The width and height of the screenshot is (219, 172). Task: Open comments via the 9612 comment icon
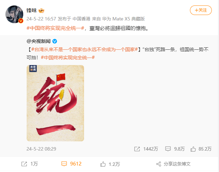point(64,164)
